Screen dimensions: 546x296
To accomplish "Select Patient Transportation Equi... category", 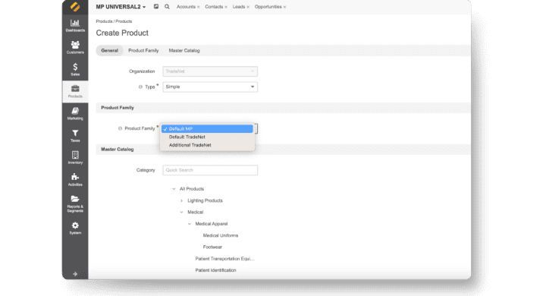I will click(224, 259).
